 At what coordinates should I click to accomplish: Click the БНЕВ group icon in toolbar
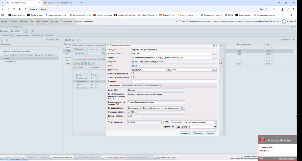(65, 40)
